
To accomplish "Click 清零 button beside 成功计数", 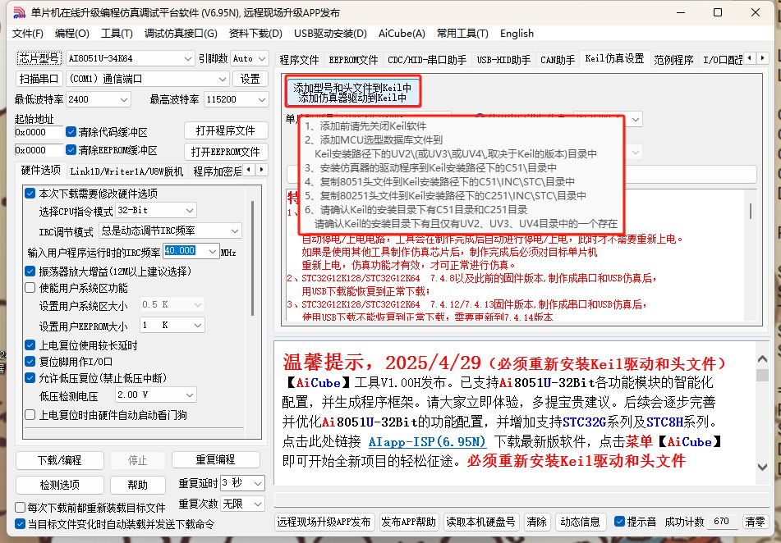I will pos(755,522).
